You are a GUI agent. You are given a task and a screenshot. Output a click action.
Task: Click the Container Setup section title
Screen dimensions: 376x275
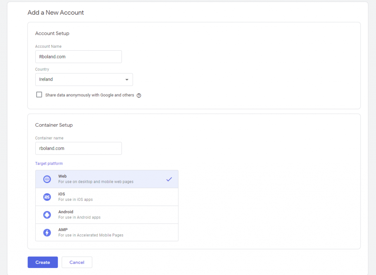coord(54,125)
